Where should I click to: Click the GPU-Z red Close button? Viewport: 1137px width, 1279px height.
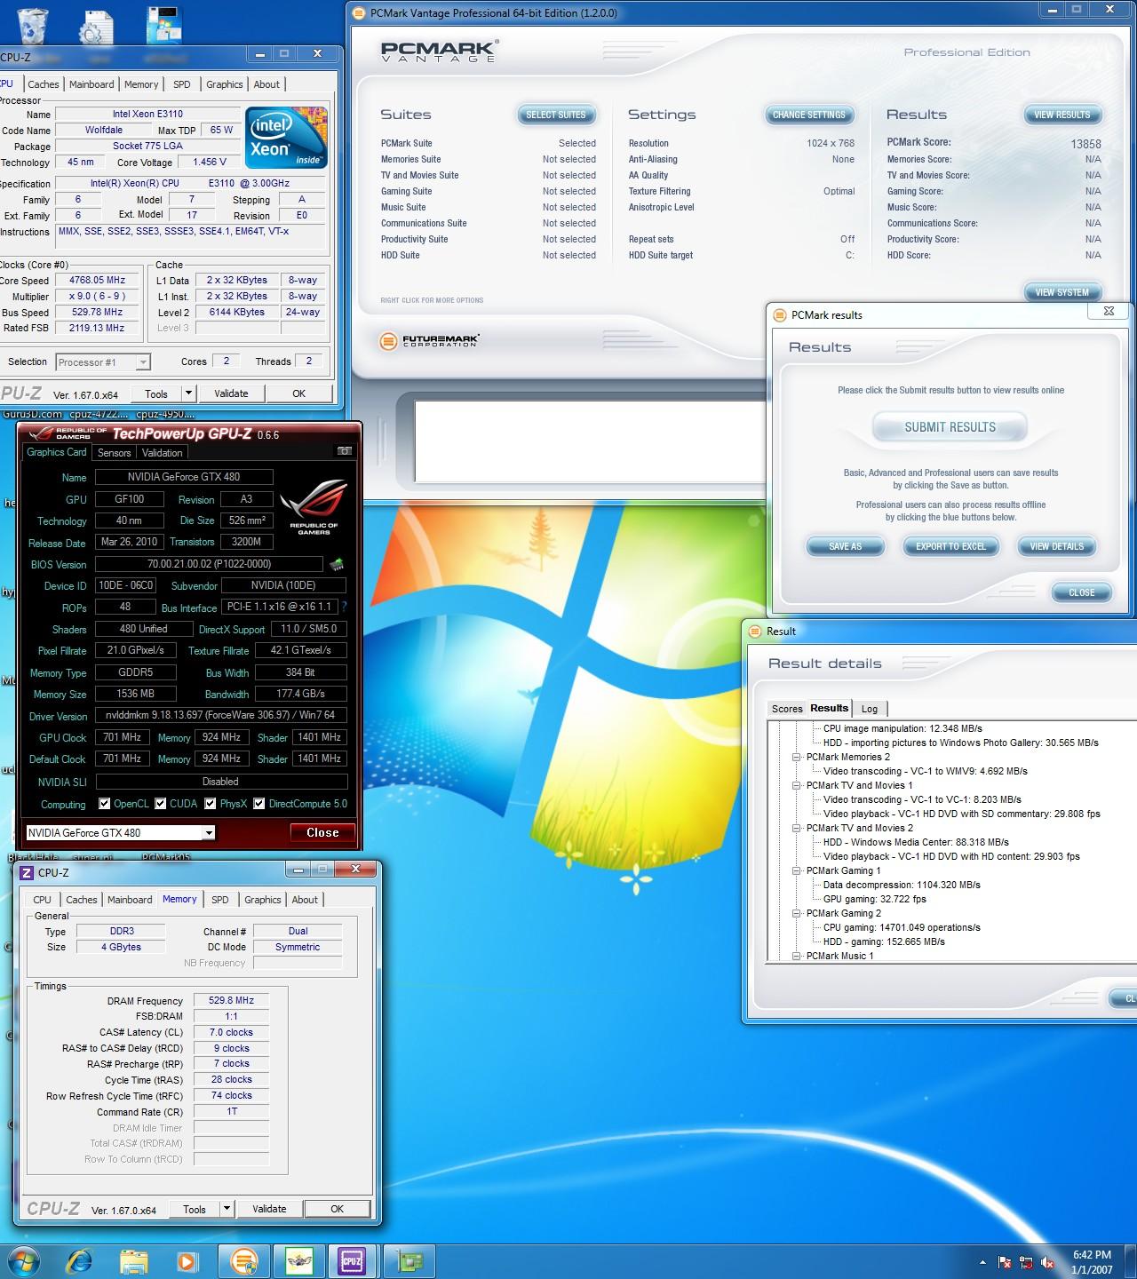322,833
